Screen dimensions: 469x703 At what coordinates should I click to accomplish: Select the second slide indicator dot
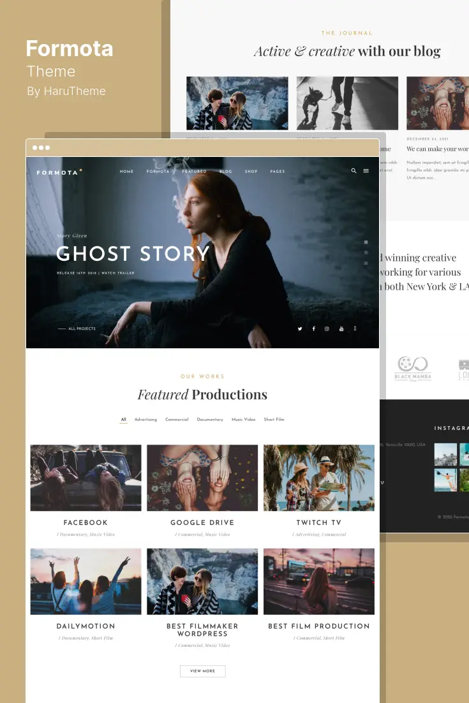366,253
